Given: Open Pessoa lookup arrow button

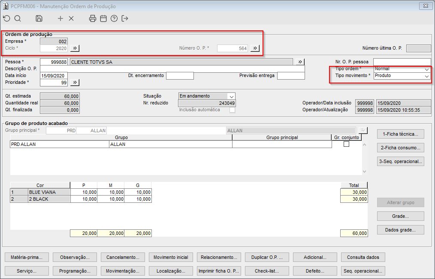Looking at the screenshot, I should tap(300, 62).
